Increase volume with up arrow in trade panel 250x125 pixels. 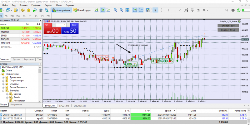tap(68, 25)
